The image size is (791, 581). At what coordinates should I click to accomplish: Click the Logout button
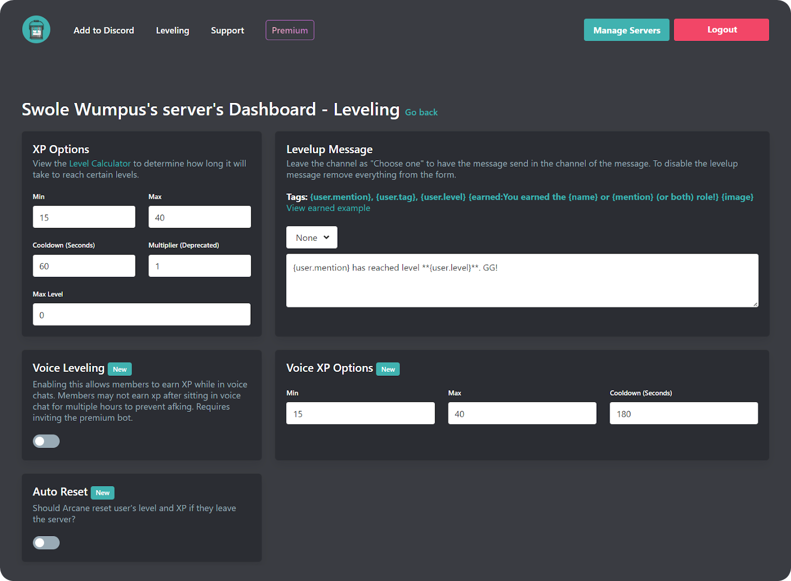tap(721, 30)
